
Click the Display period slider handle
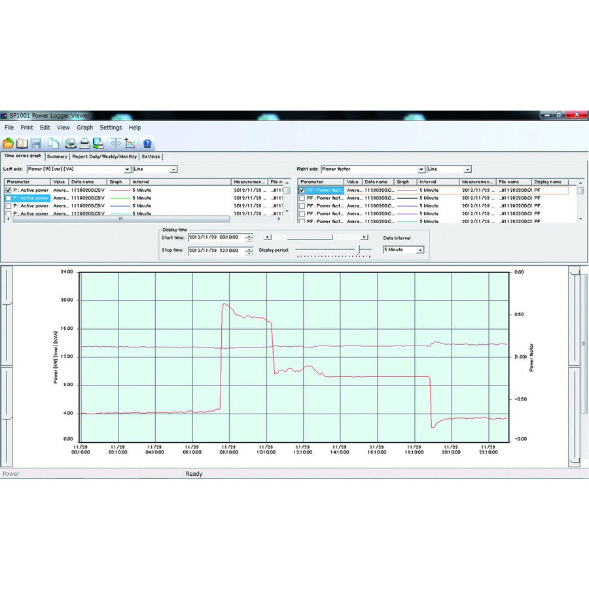click(358, 249)
